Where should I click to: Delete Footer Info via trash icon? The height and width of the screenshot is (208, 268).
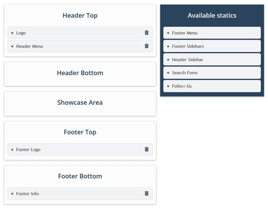click(x=146, y=194)
